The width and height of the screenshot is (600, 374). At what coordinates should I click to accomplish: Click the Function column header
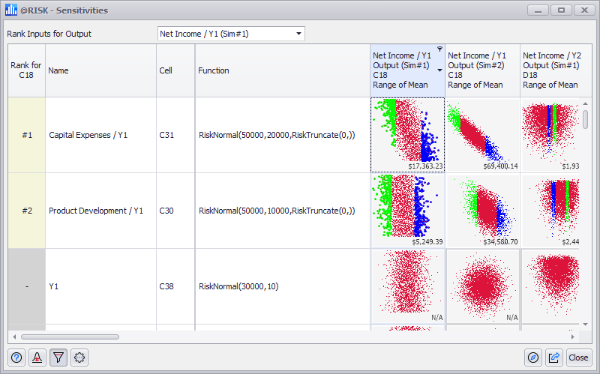point(282,70)
